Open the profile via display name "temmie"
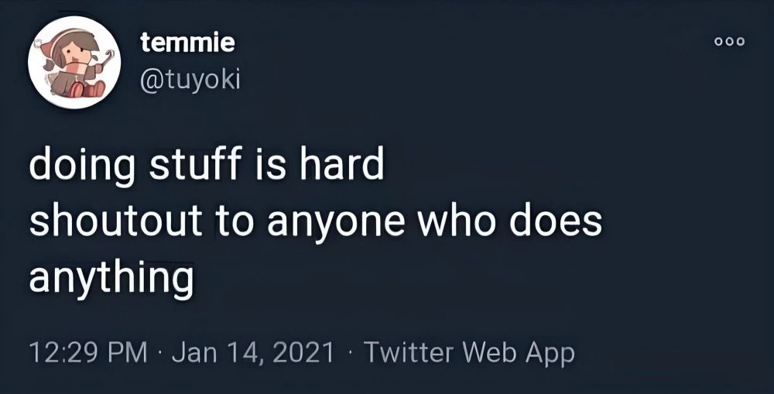 pos(187,44)
